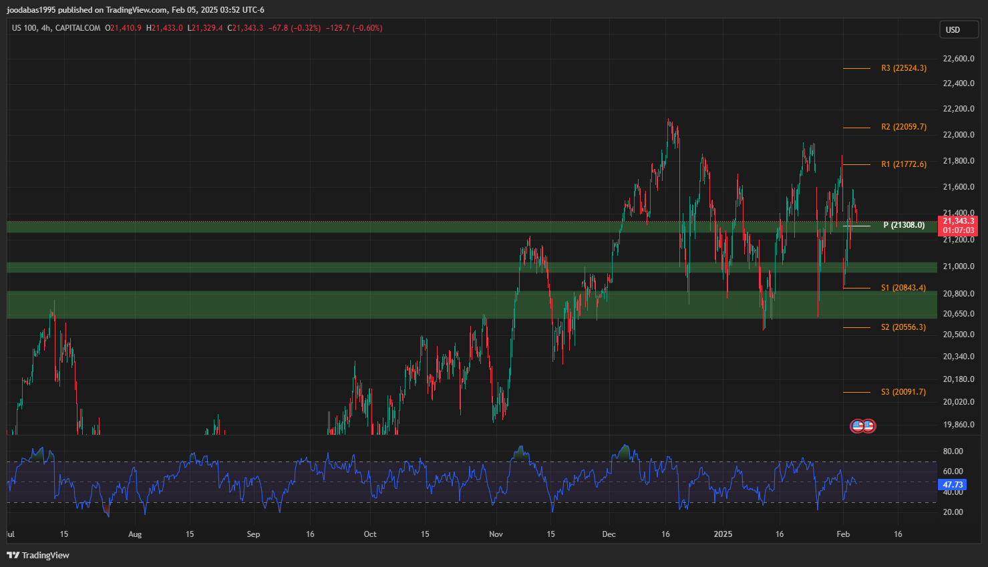Select the R1 (21772.6) resistance label

coord(903,164)
